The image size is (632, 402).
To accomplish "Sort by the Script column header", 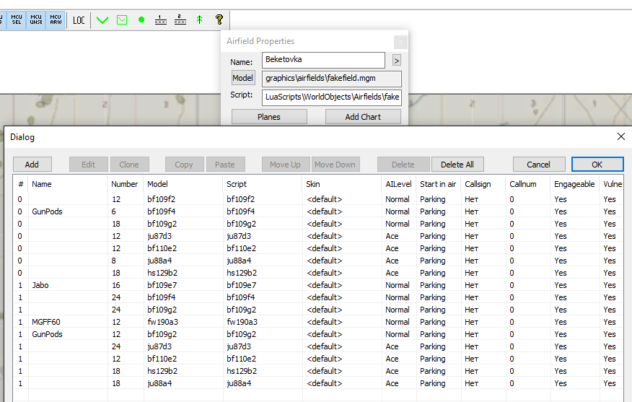I will (x=263, y=184).
